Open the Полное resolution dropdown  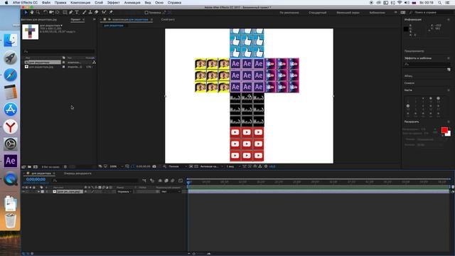[177, 166]
